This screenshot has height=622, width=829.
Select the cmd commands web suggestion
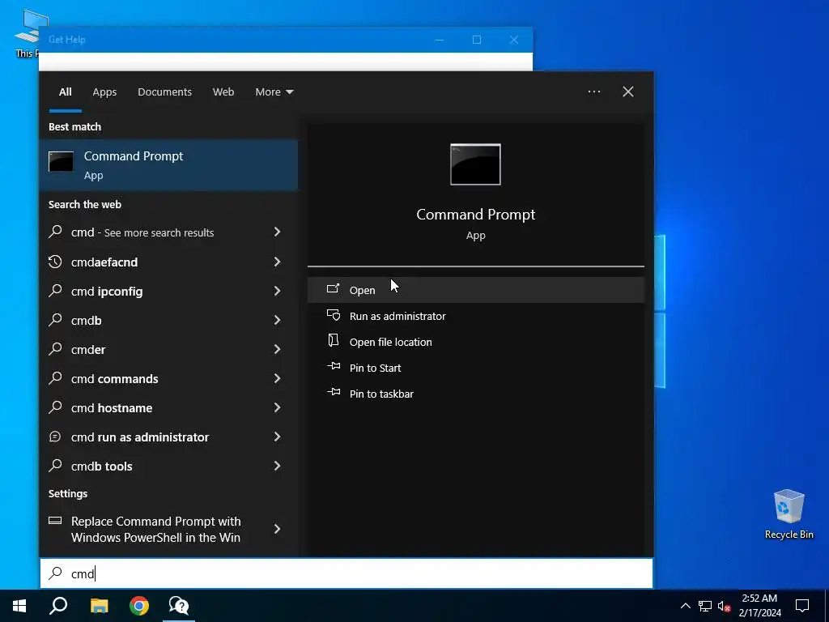pyautogui.click(x=168, y=378)
